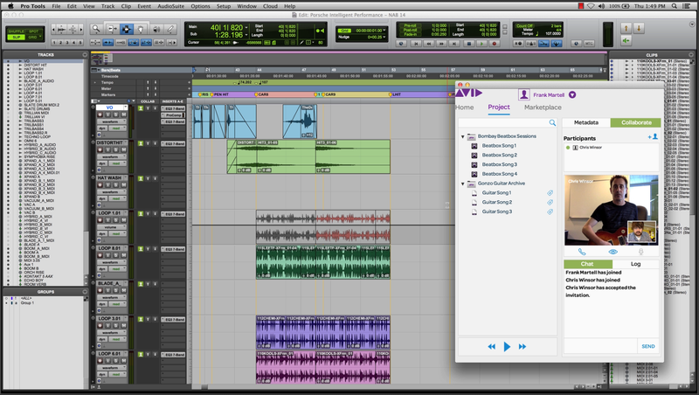Switch to the Home tab
The width and height of the screenshot is (699, 395).
point(465,107)
